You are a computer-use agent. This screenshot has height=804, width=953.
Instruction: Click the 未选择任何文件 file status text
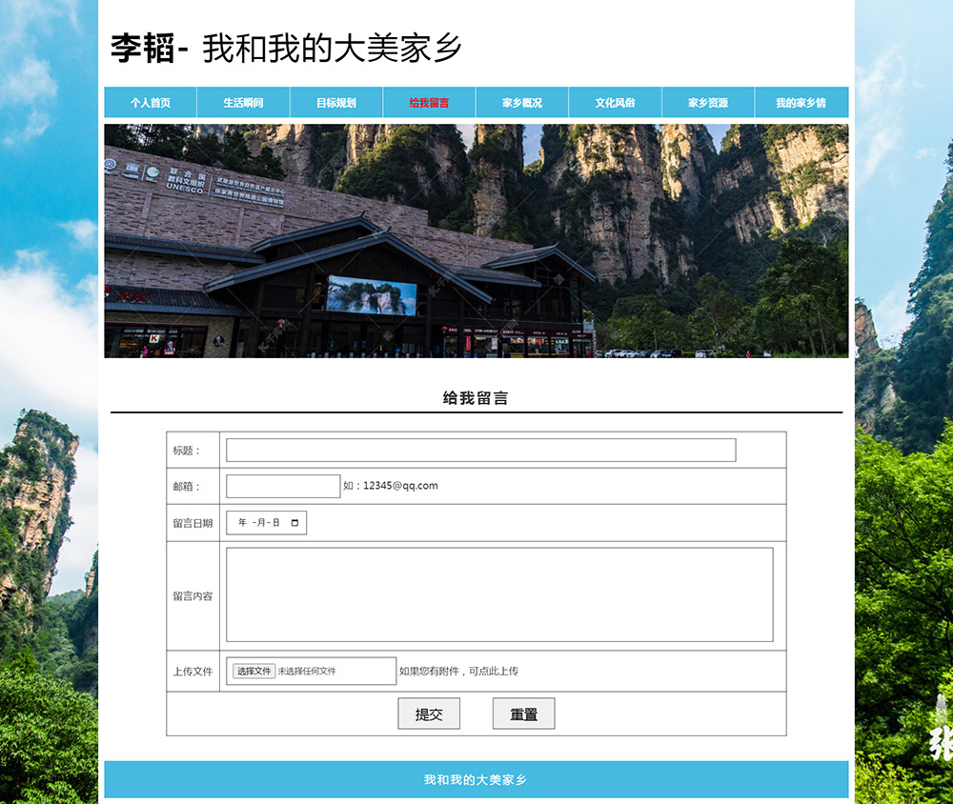click(x=307, y=672)
